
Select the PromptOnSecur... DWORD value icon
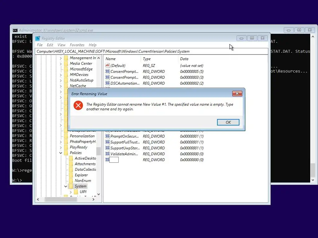[x=107, y=136]
